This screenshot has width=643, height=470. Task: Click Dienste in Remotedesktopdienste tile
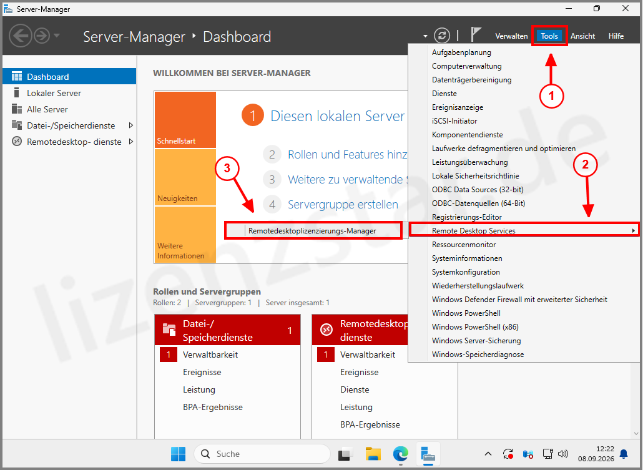pos(355,389)
